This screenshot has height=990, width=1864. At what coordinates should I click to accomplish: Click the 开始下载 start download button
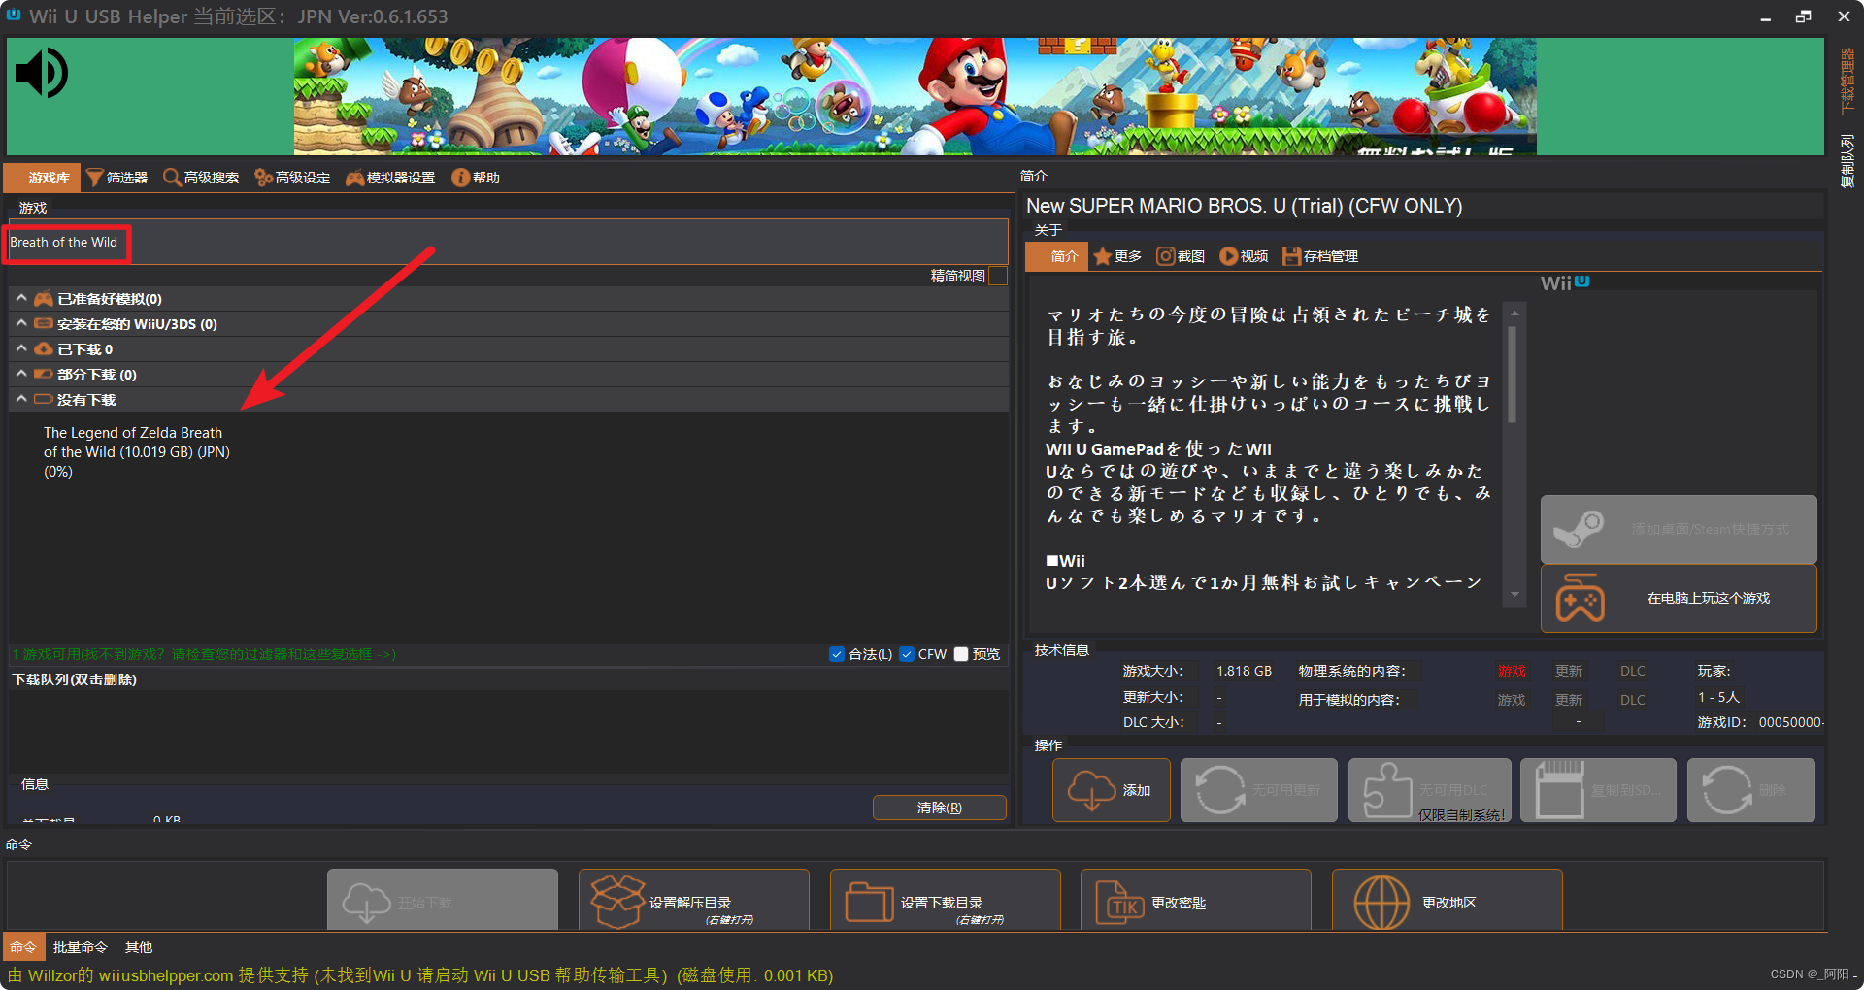(443, 901)
